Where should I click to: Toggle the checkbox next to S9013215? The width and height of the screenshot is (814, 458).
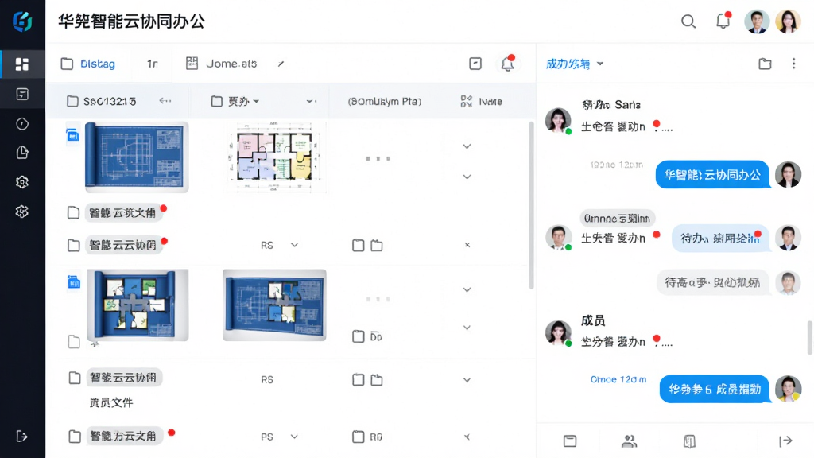pyautogui.click(x=72, y=101)
